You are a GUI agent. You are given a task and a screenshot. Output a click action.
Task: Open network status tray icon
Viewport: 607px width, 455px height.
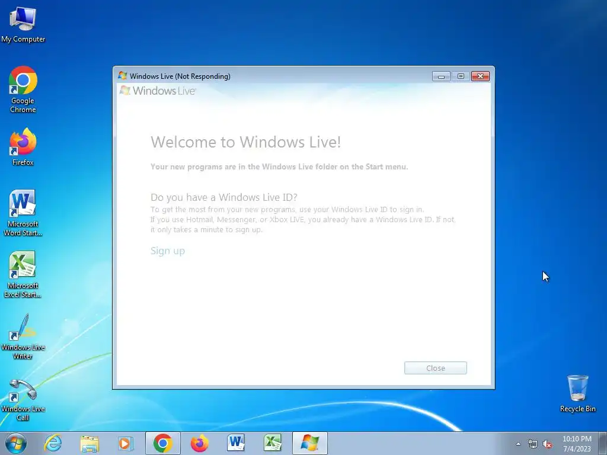pyautogui.click(x=533, y=444)
